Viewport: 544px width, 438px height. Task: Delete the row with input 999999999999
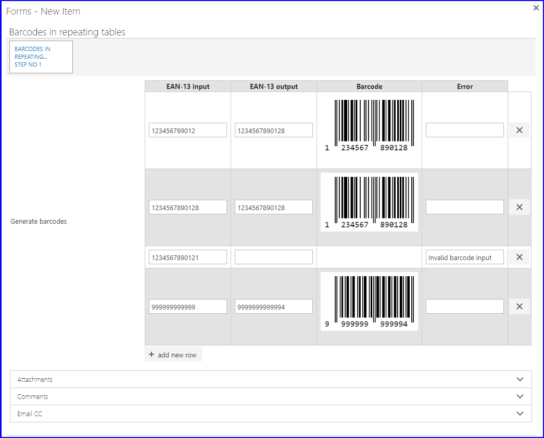520,306
